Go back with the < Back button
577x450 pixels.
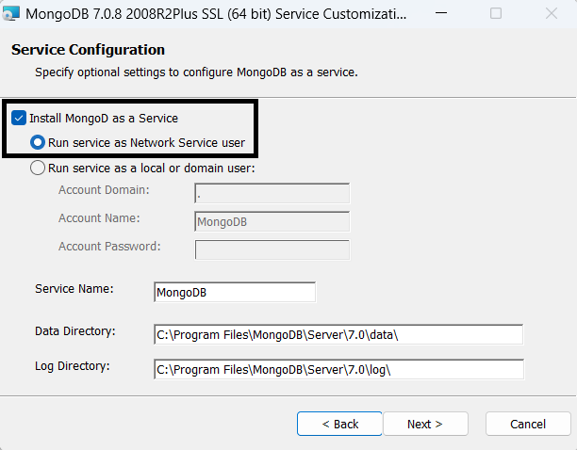[x=339, y=424]
